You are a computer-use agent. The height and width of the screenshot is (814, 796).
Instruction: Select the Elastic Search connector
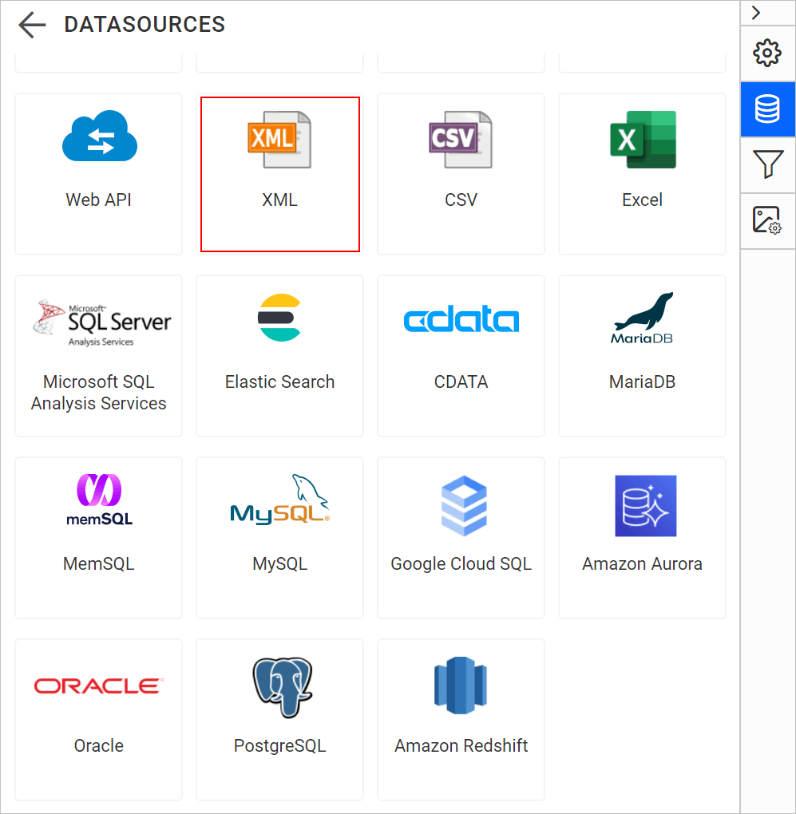click(280, 356)
